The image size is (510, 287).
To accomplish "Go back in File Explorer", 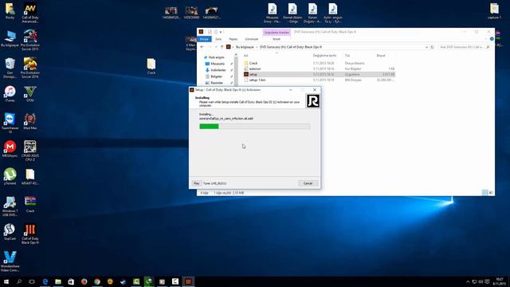I will point(202,47).
